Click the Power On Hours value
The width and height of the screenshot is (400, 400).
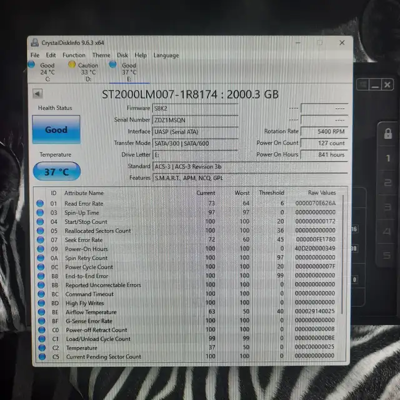click(x=324, y=154)
